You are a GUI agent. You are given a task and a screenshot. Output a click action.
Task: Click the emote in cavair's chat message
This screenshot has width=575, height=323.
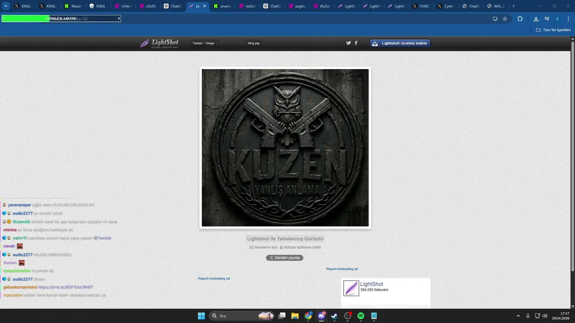coord(20,246)
